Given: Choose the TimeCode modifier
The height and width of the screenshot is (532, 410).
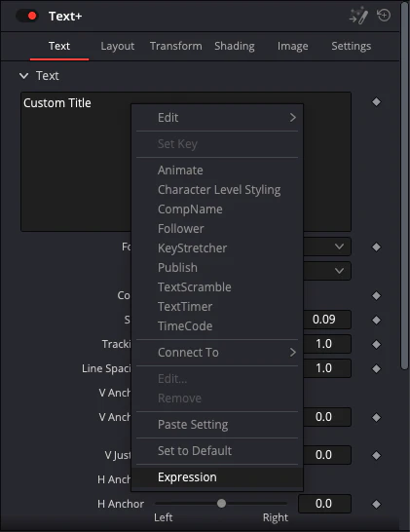Looking at the screenshot, I should pos(217,326).
